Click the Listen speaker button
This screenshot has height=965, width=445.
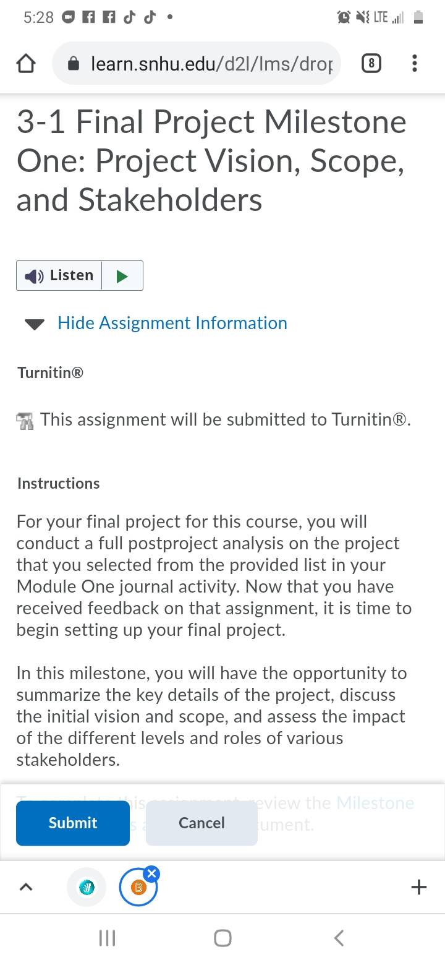59,275
